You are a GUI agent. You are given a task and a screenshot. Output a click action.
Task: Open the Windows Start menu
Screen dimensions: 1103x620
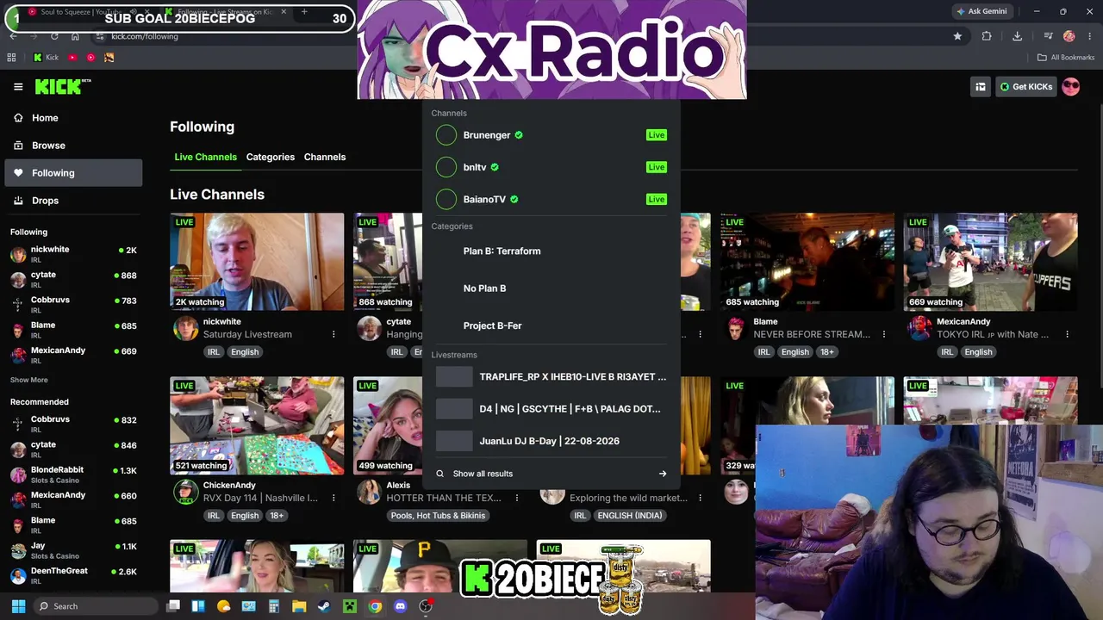coord(18,606)
